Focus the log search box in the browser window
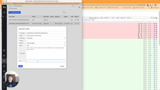 coord(141,18)
